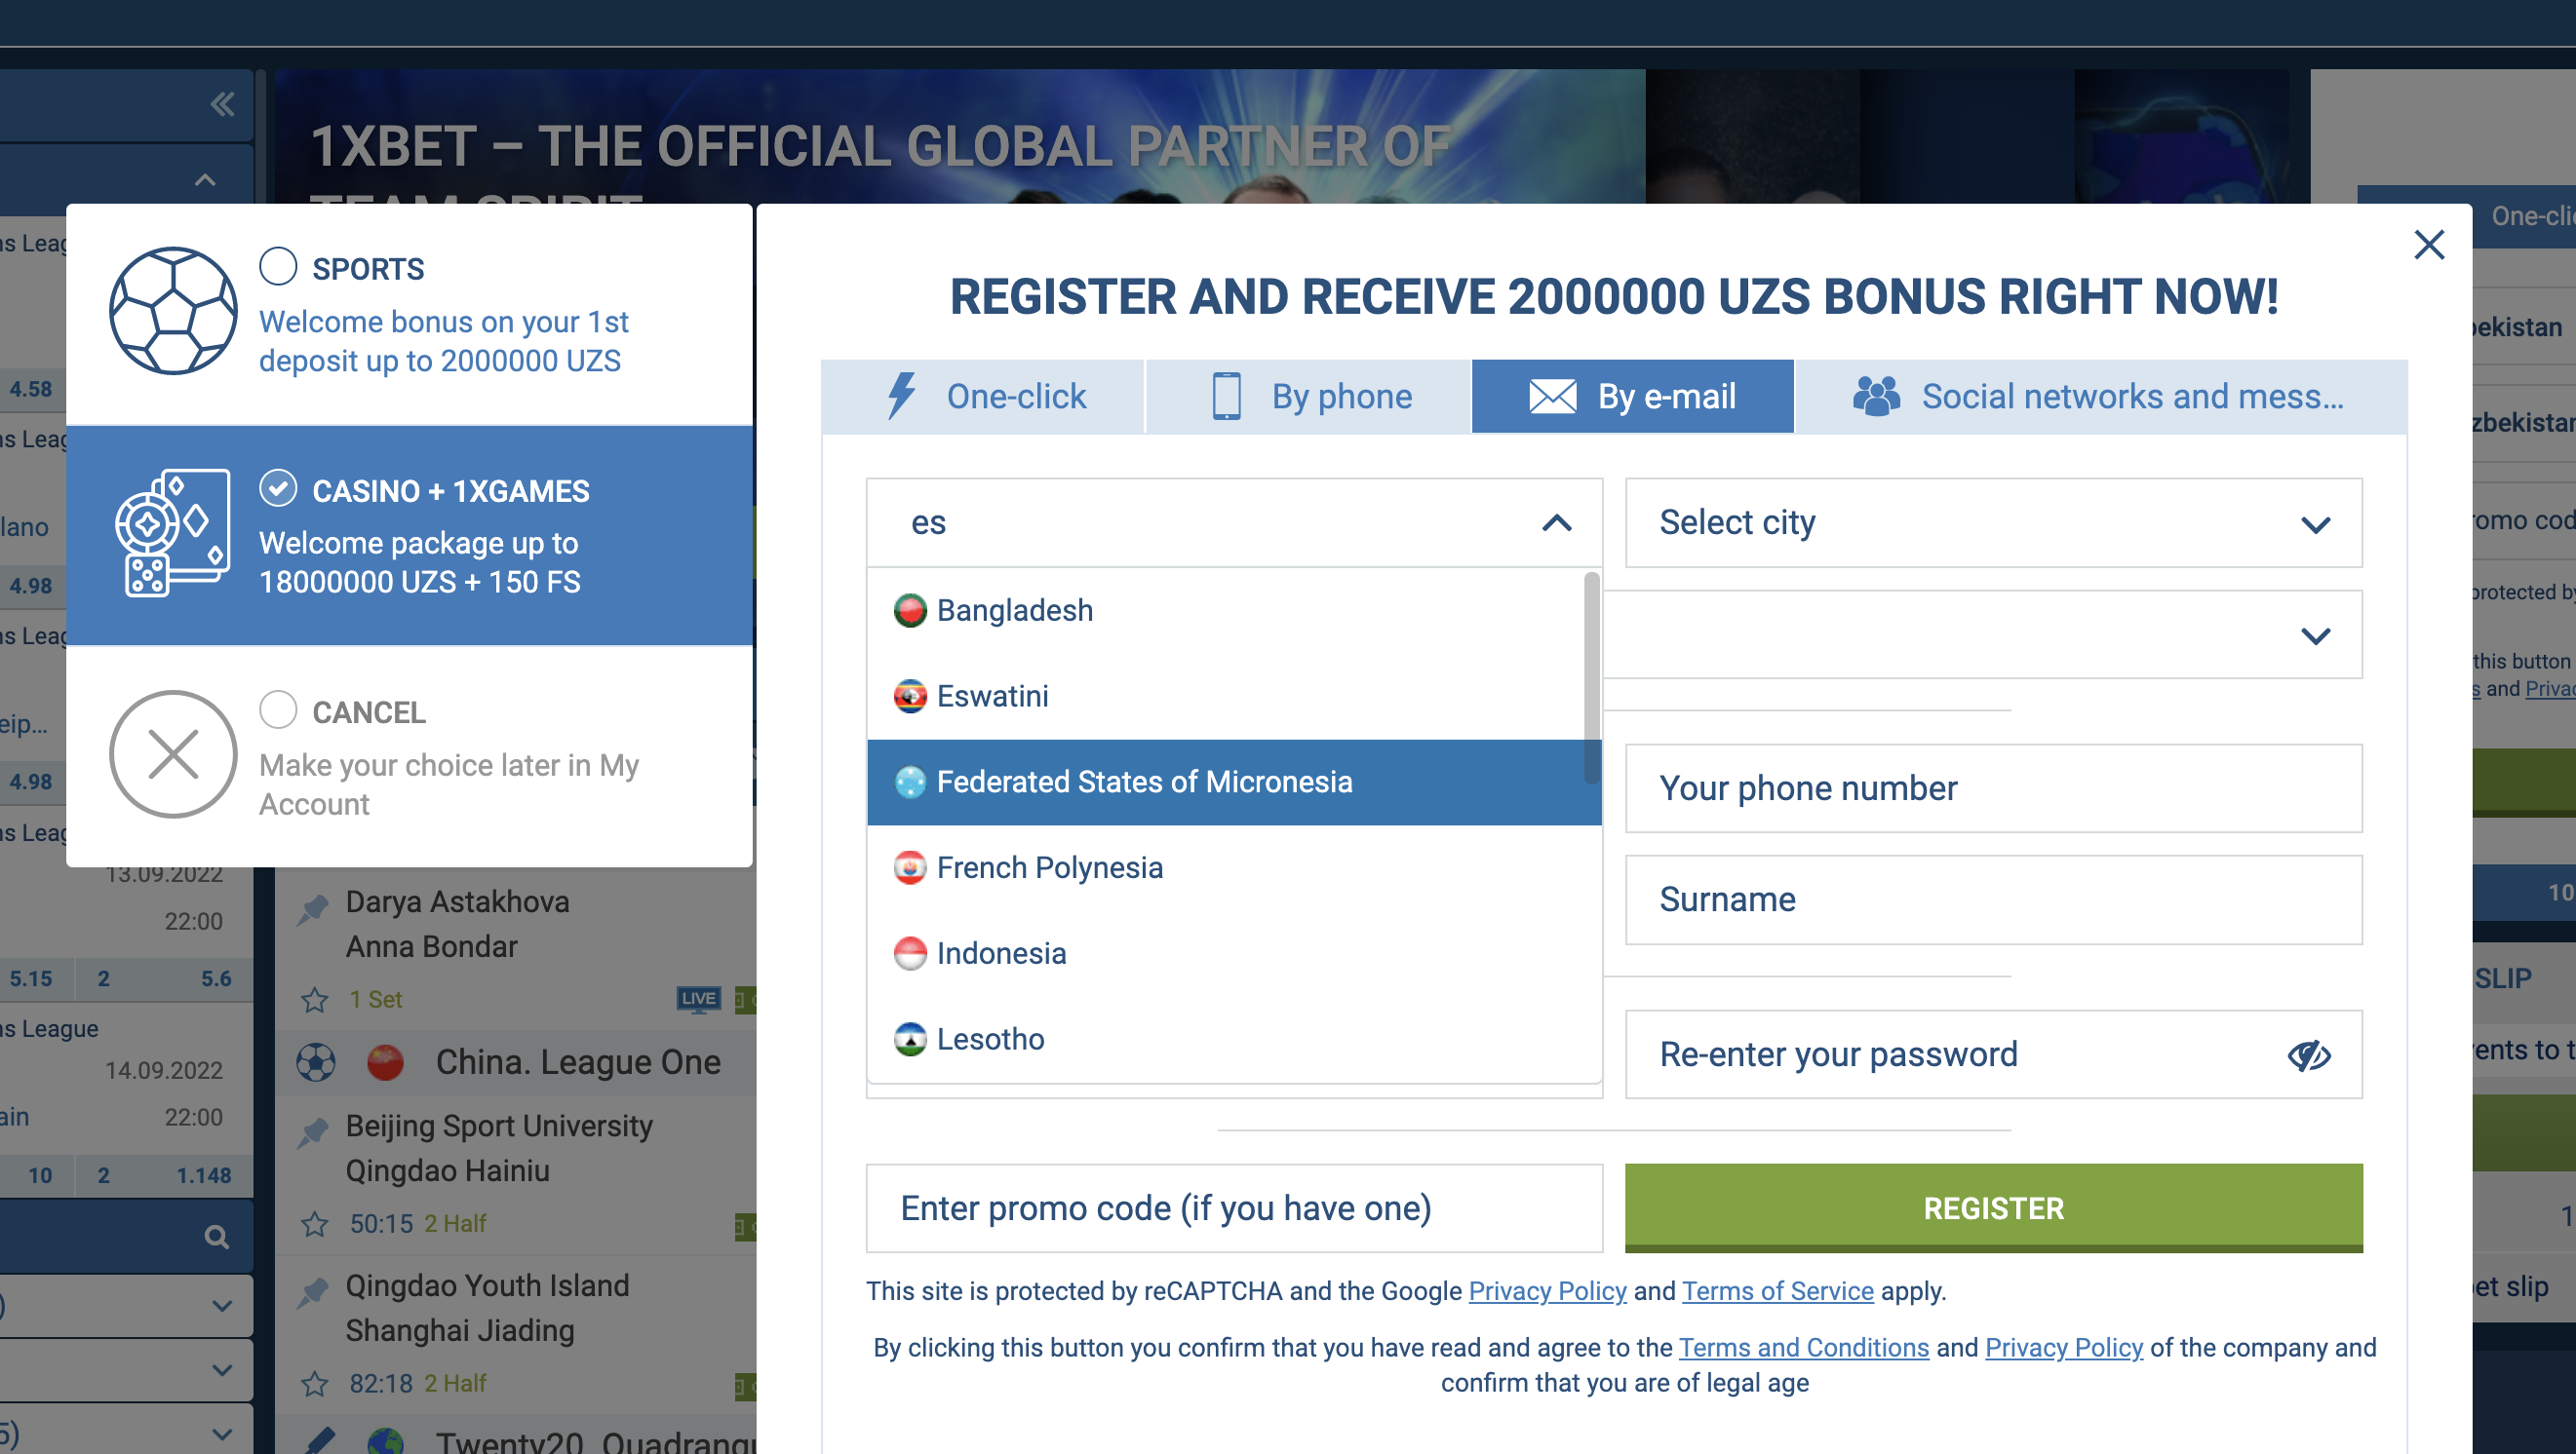Click the star favorite icon beside 1 Set
2576x1454 pixels.
tap(315, 999)
